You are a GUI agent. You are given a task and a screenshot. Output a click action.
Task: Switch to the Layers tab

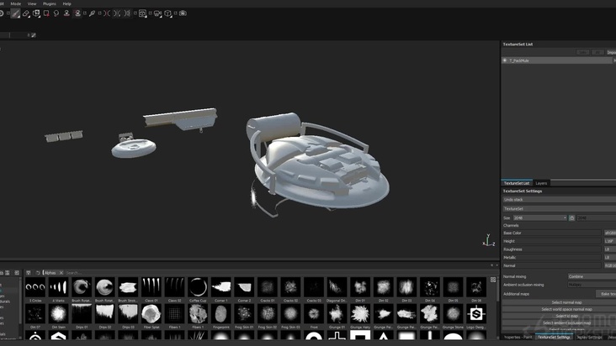pyautogui.click(x=541, y=183)
